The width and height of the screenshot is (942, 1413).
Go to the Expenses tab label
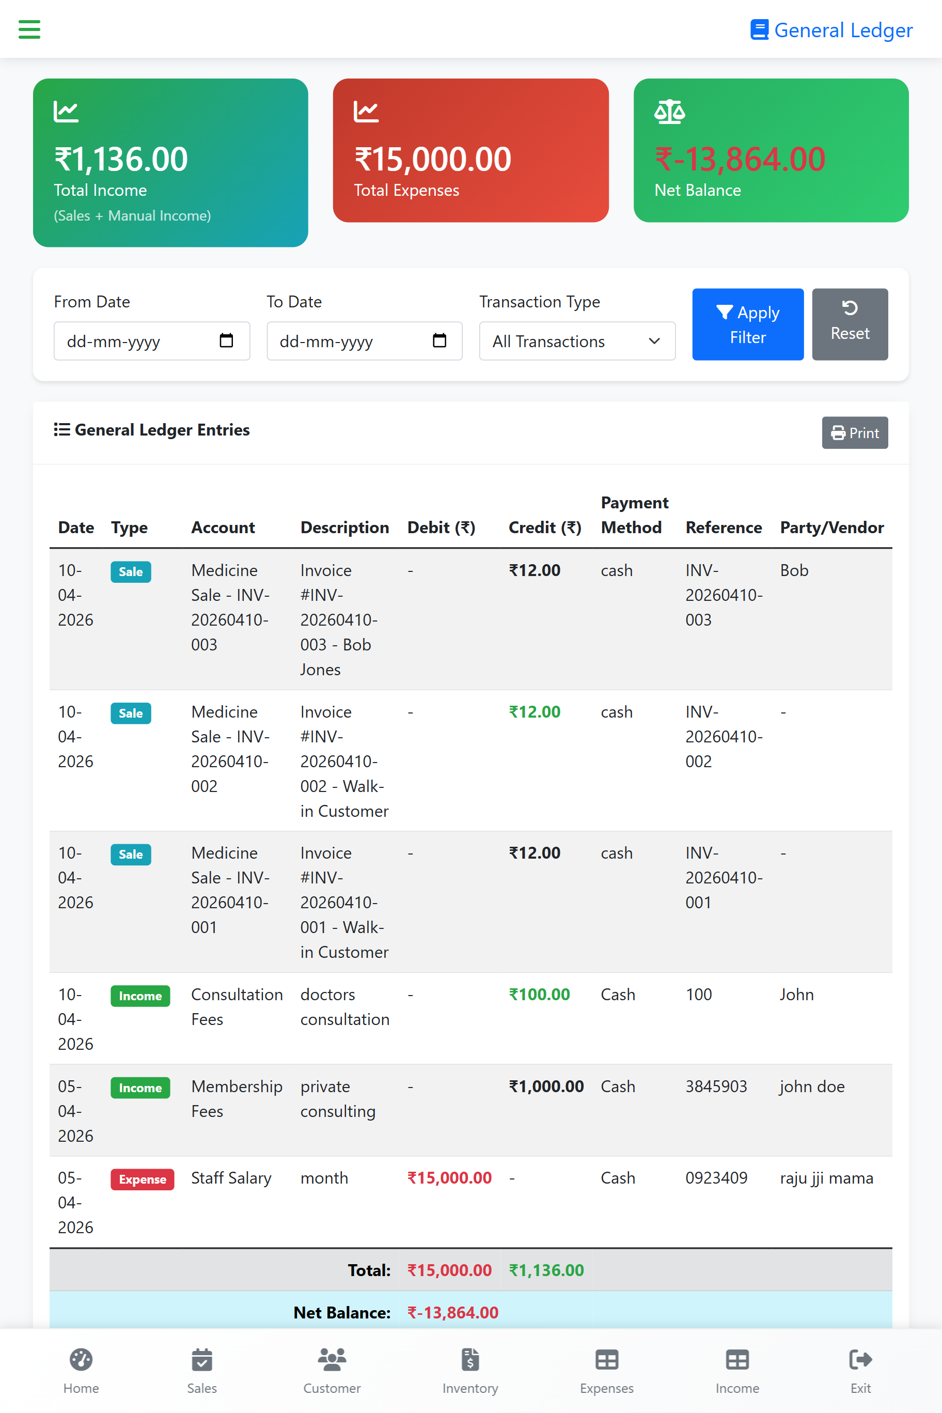click(607, 1388)
